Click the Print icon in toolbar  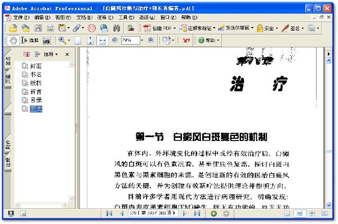point(51,28)
